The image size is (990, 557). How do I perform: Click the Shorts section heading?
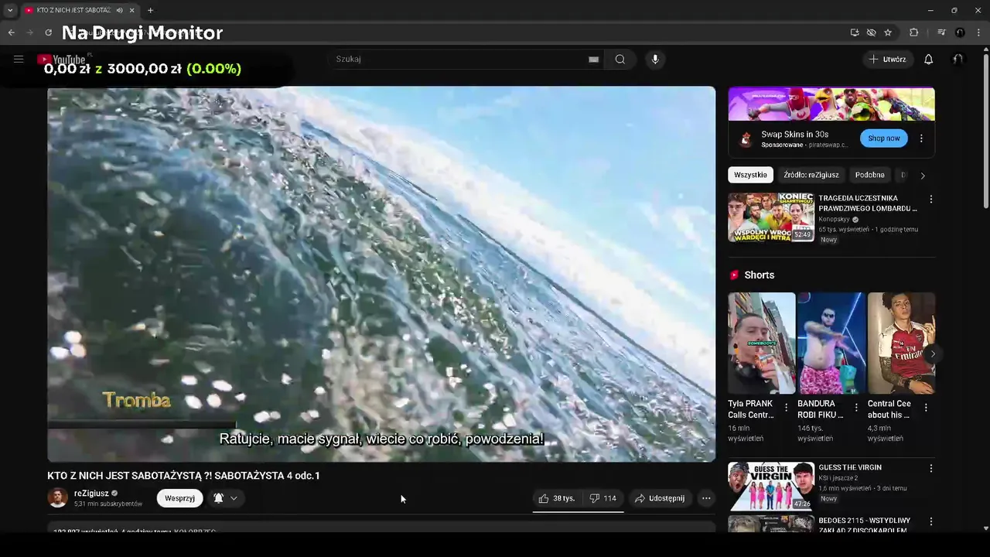[759, 275]
